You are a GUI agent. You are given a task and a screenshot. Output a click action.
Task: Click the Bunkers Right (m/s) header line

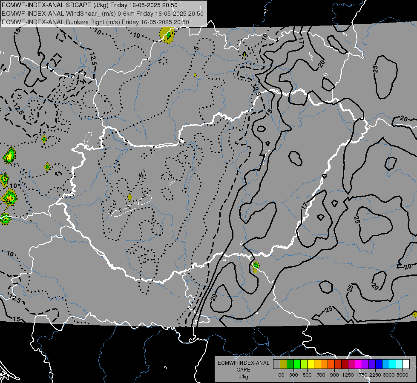(x=95, y=22)
